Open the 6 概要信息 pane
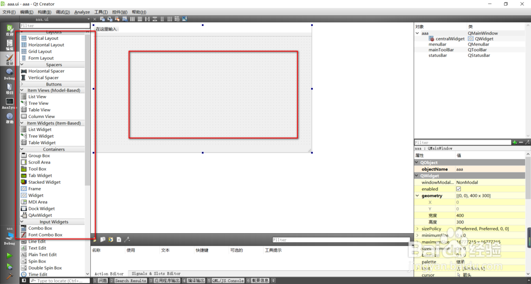The height and width of the screenshot is (284, 531). 258,281
